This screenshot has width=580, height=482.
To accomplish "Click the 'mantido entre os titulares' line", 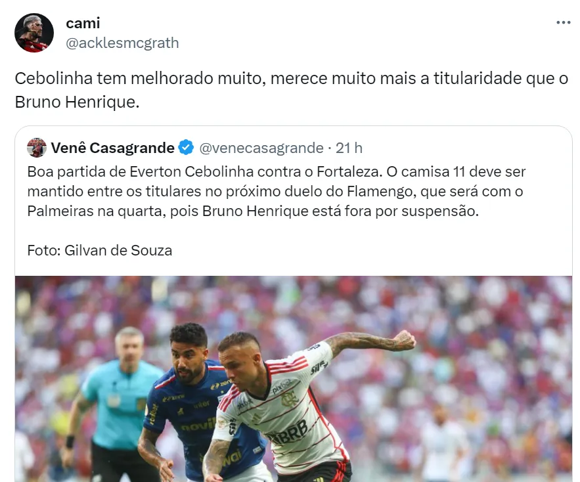I will [x=275, y=192].
